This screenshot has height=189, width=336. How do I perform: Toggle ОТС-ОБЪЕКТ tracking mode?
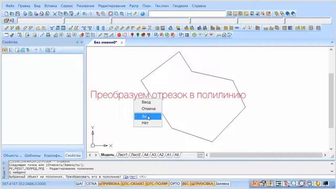tap(133, 184)
